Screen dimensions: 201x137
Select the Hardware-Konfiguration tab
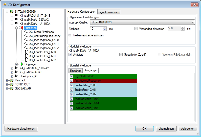click(81, 12)
